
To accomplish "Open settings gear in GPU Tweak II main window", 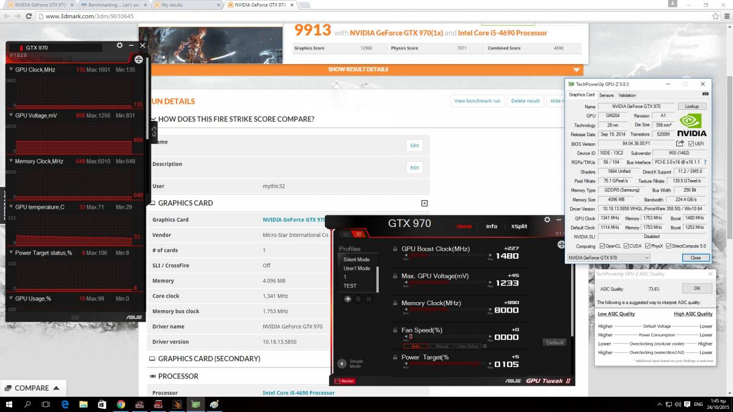I will tap(547, 220).
